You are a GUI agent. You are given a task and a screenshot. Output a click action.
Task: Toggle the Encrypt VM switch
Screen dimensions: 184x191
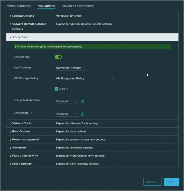click(58, 57)
